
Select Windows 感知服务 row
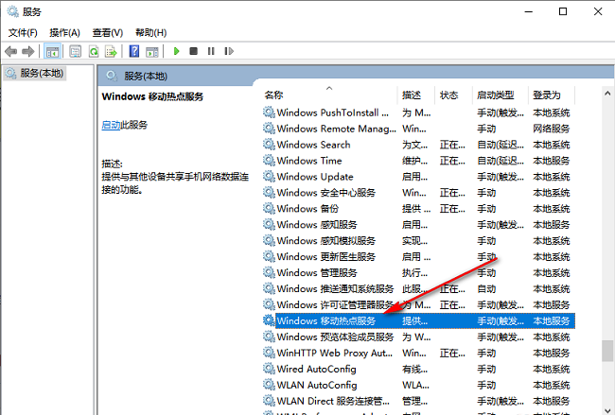point(418,225)
